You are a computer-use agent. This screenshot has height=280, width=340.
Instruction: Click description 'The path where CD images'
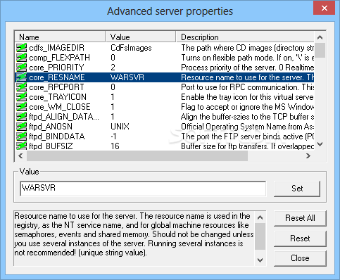click(x=247, y=48)
